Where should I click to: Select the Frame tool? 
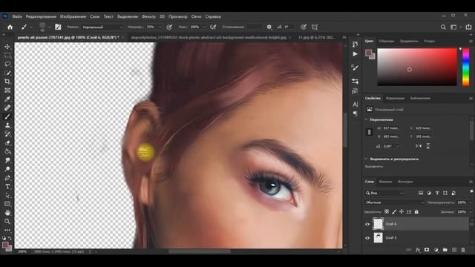(7, 90)
